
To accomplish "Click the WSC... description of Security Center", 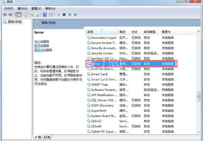I will [124, 53].
